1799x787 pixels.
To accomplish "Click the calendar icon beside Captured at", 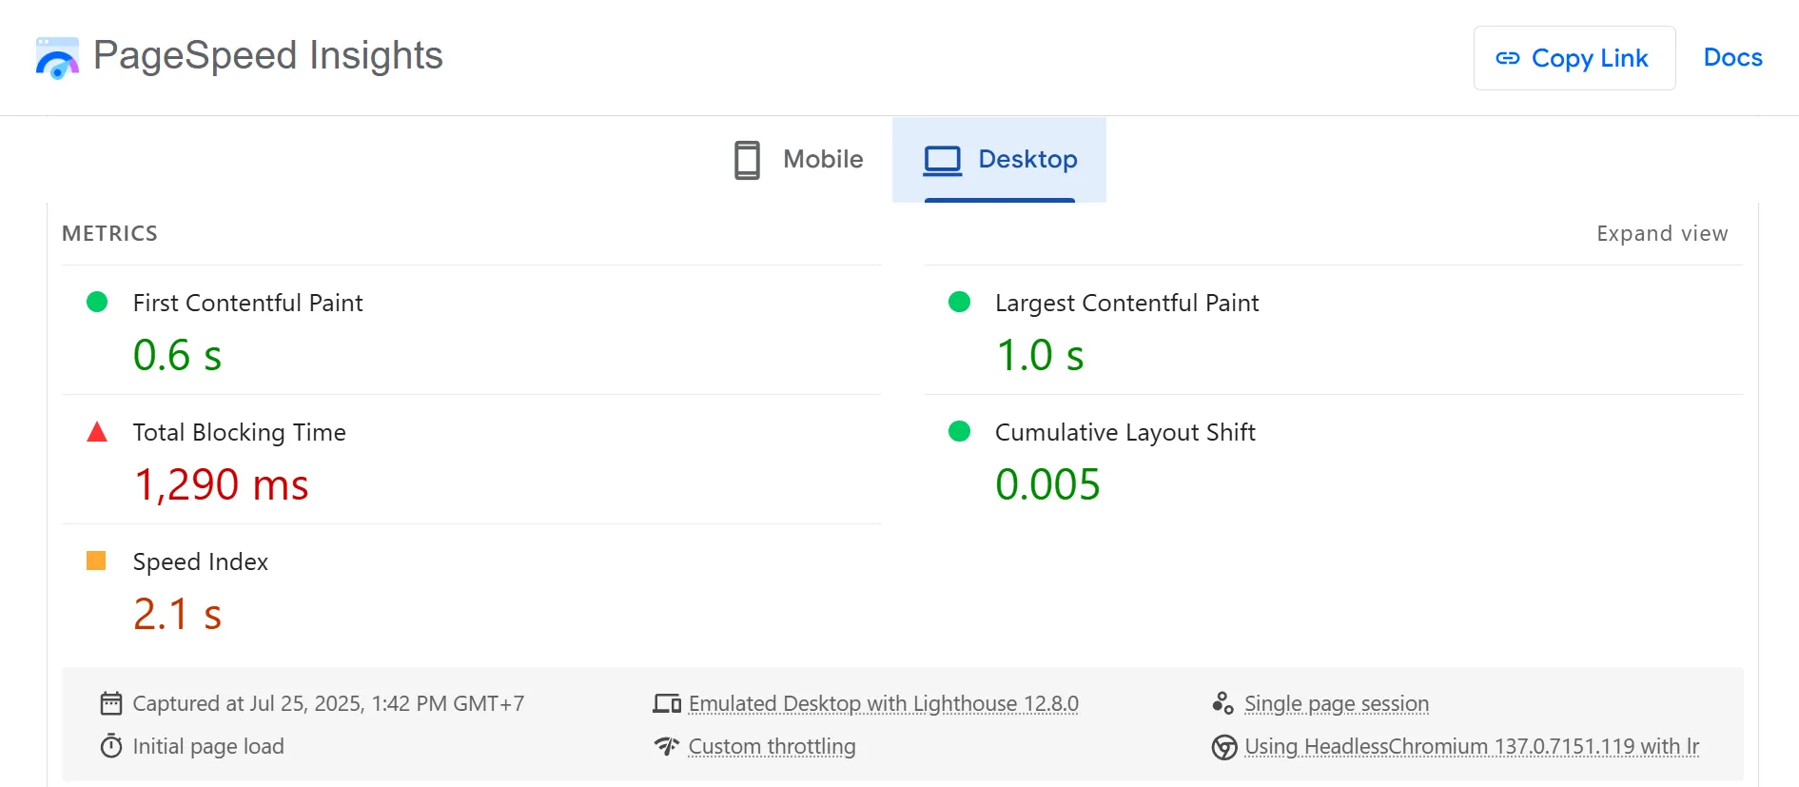I will click(111, 703).
